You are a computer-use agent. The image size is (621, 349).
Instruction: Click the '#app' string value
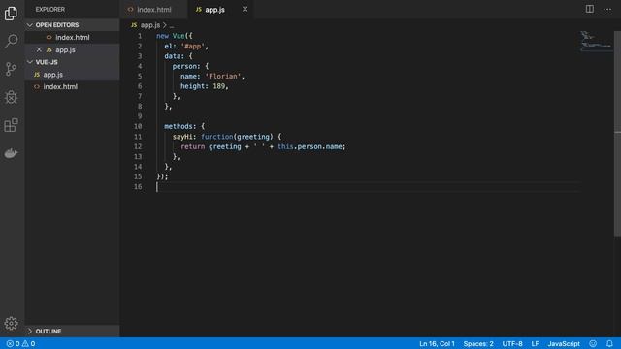(x=192, y=47)
